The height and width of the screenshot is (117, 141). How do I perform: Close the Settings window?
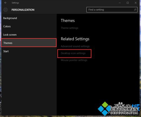[136, 3]
